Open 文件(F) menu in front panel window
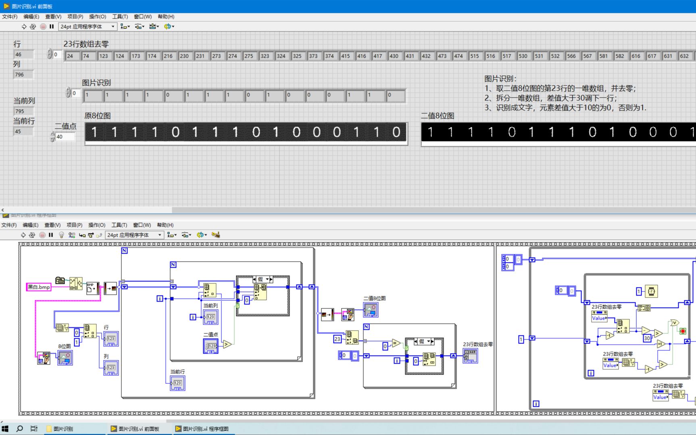 [10, 17]
